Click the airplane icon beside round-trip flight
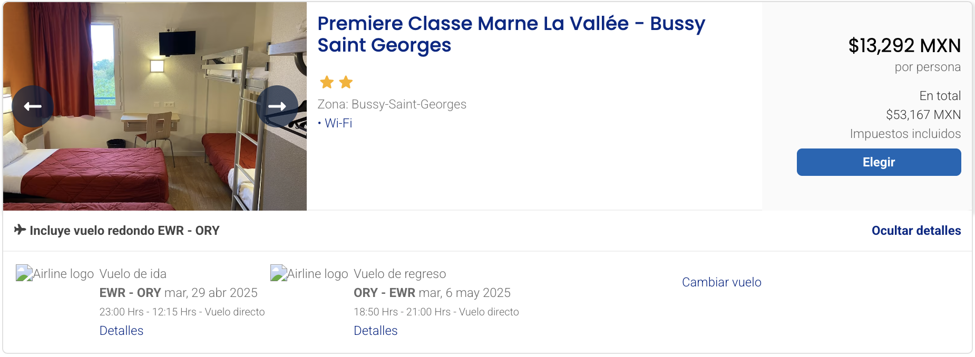 tap(20, 230)
